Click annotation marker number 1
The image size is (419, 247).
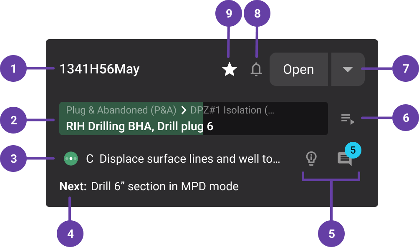(13, 68)
